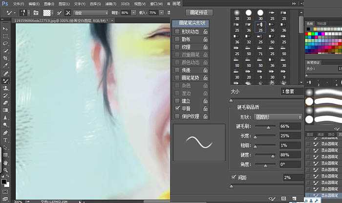
Task: Create new brush icon at panel bottom
Action: (x=294, y=198)
